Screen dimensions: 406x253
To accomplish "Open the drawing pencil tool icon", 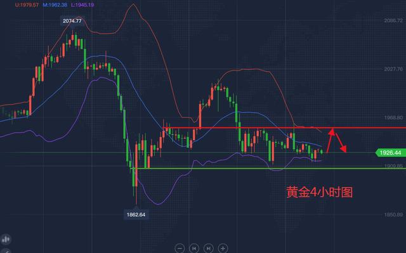I will tap(5, 251).
